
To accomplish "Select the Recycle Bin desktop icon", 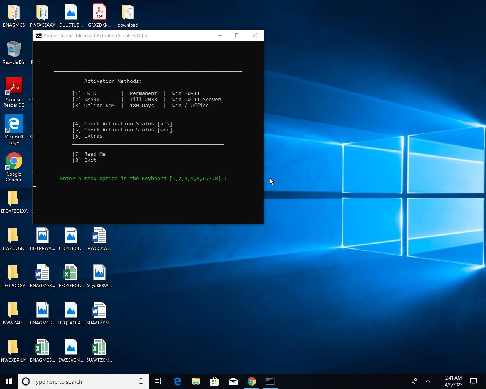I will click(x=14, y=53).
